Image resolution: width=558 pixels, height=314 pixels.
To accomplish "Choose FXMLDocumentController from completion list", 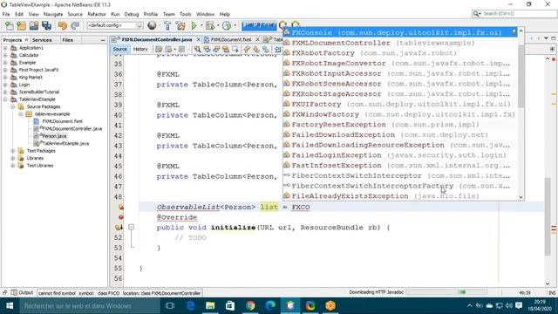I will (x=400, y=43).
